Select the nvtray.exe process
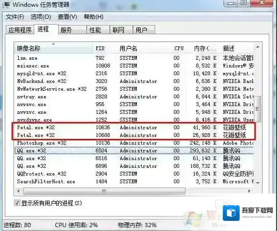This screenshot has width=277, height=231. coord(134,96)
